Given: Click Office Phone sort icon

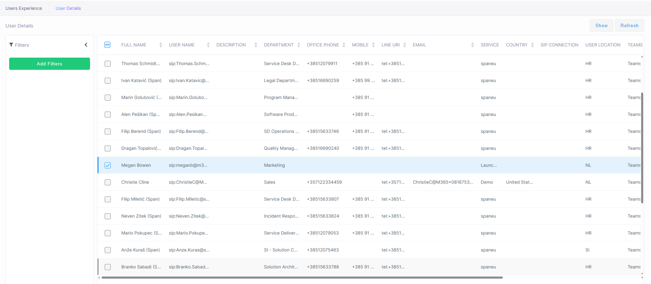Looking at the screenshot, I should coord(344,45).
